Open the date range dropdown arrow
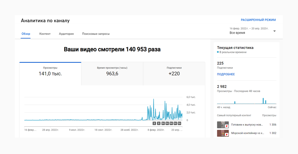Viewport: 298px width, 154px height. tap(274, 31)
